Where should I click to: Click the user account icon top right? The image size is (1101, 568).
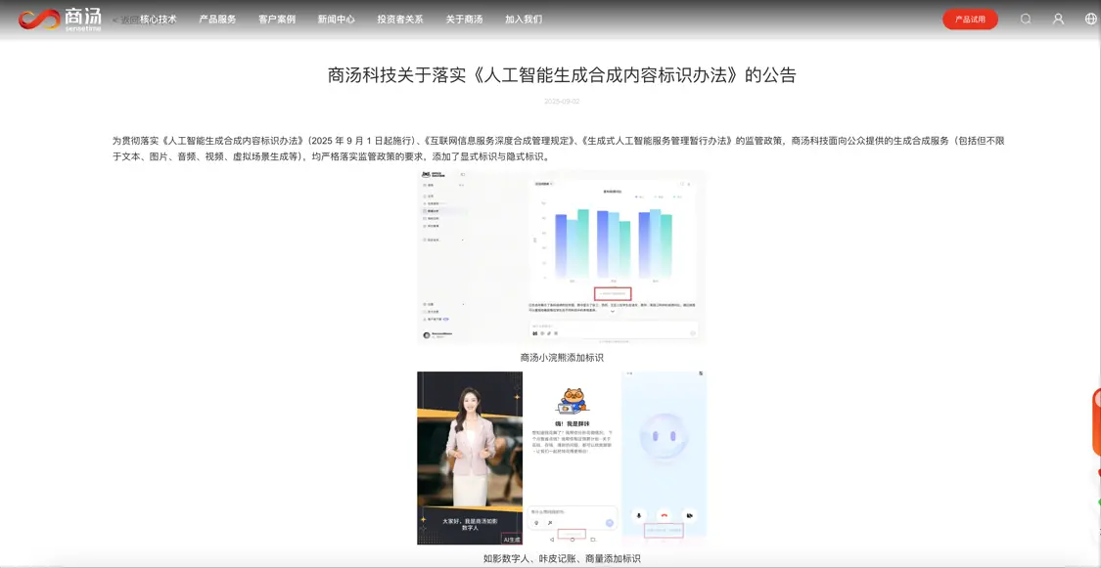click(1058, 18)
